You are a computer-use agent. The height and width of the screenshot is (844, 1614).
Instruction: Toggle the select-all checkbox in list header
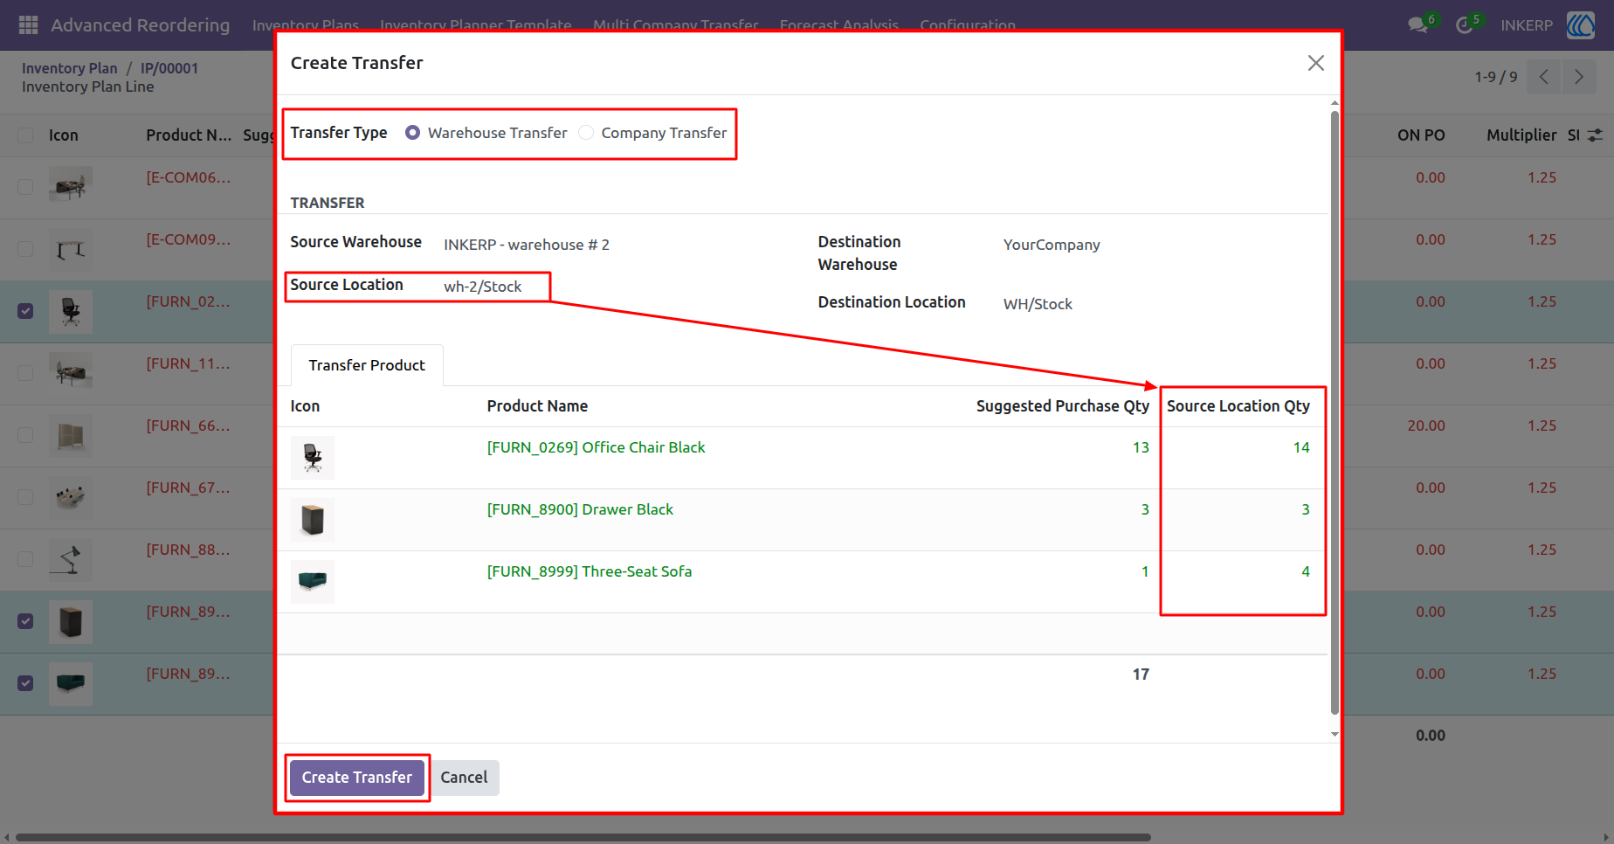tap(25, 135)
